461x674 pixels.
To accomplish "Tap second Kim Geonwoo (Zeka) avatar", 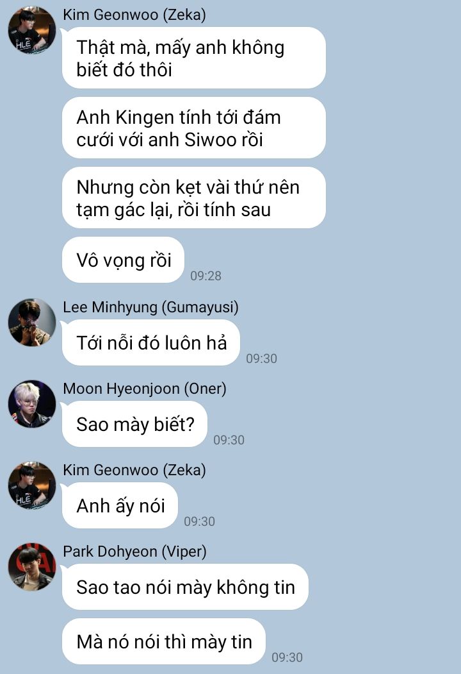I will click(32, 485).
